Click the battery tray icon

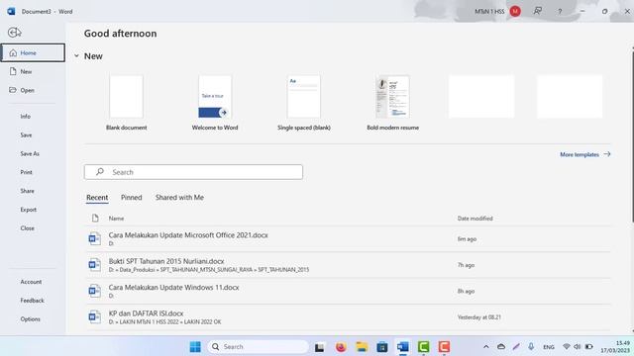pyautogui.click(x=589, y=347)
